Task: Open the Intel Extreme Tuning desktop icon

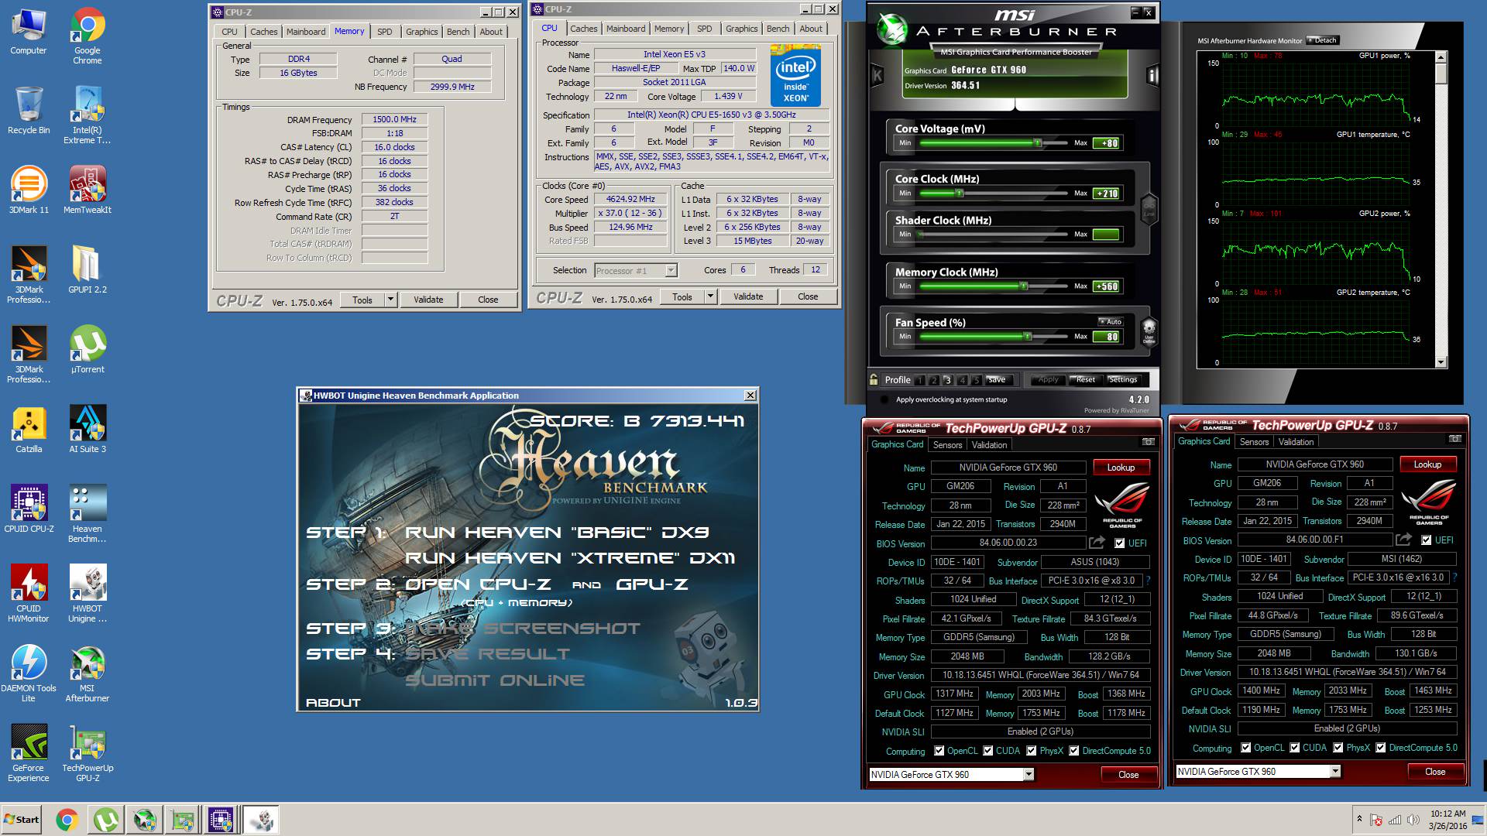Action: coord(88,116)
